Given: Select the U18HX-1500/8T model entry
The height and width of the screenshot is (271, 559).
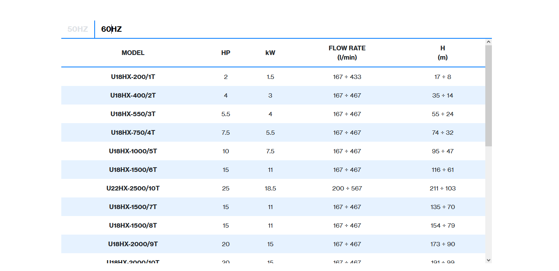Looking at the screenshot, I should pos(133,225).
